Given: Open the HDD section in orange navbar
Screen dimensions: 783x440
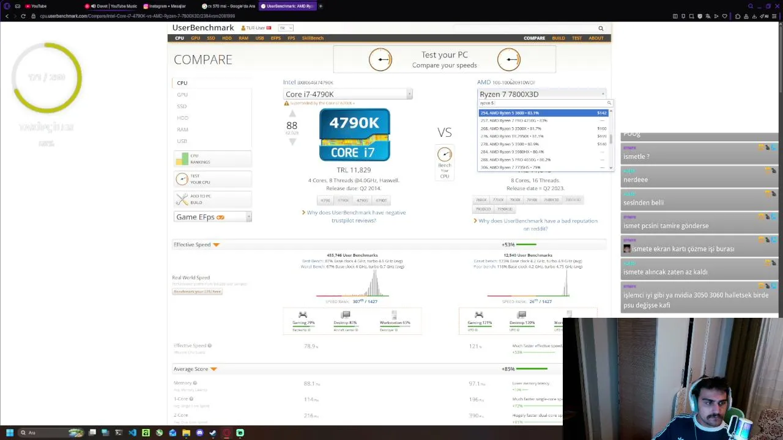Looking at the screenshot, I should click(227, 38).
